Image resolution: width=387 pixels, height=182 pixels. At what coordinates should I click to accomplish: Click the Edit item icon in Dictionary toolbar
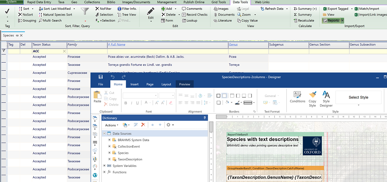(136, 125)
